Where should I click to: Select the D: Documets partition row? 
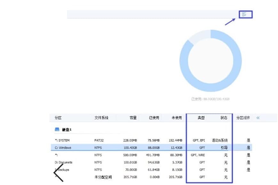point(151,162)
